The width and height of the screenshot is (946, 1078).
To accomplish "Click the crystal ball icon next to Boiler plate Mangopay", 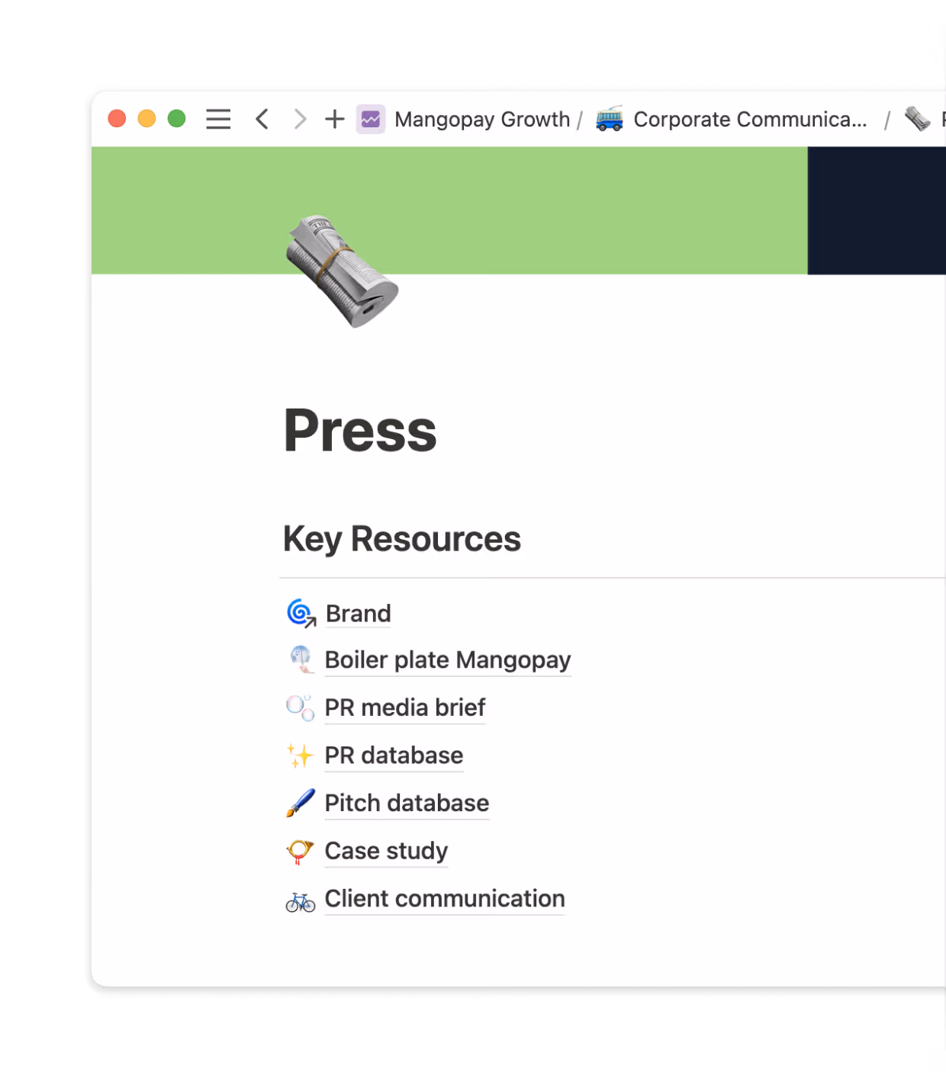I will click(x=301, y=659).
